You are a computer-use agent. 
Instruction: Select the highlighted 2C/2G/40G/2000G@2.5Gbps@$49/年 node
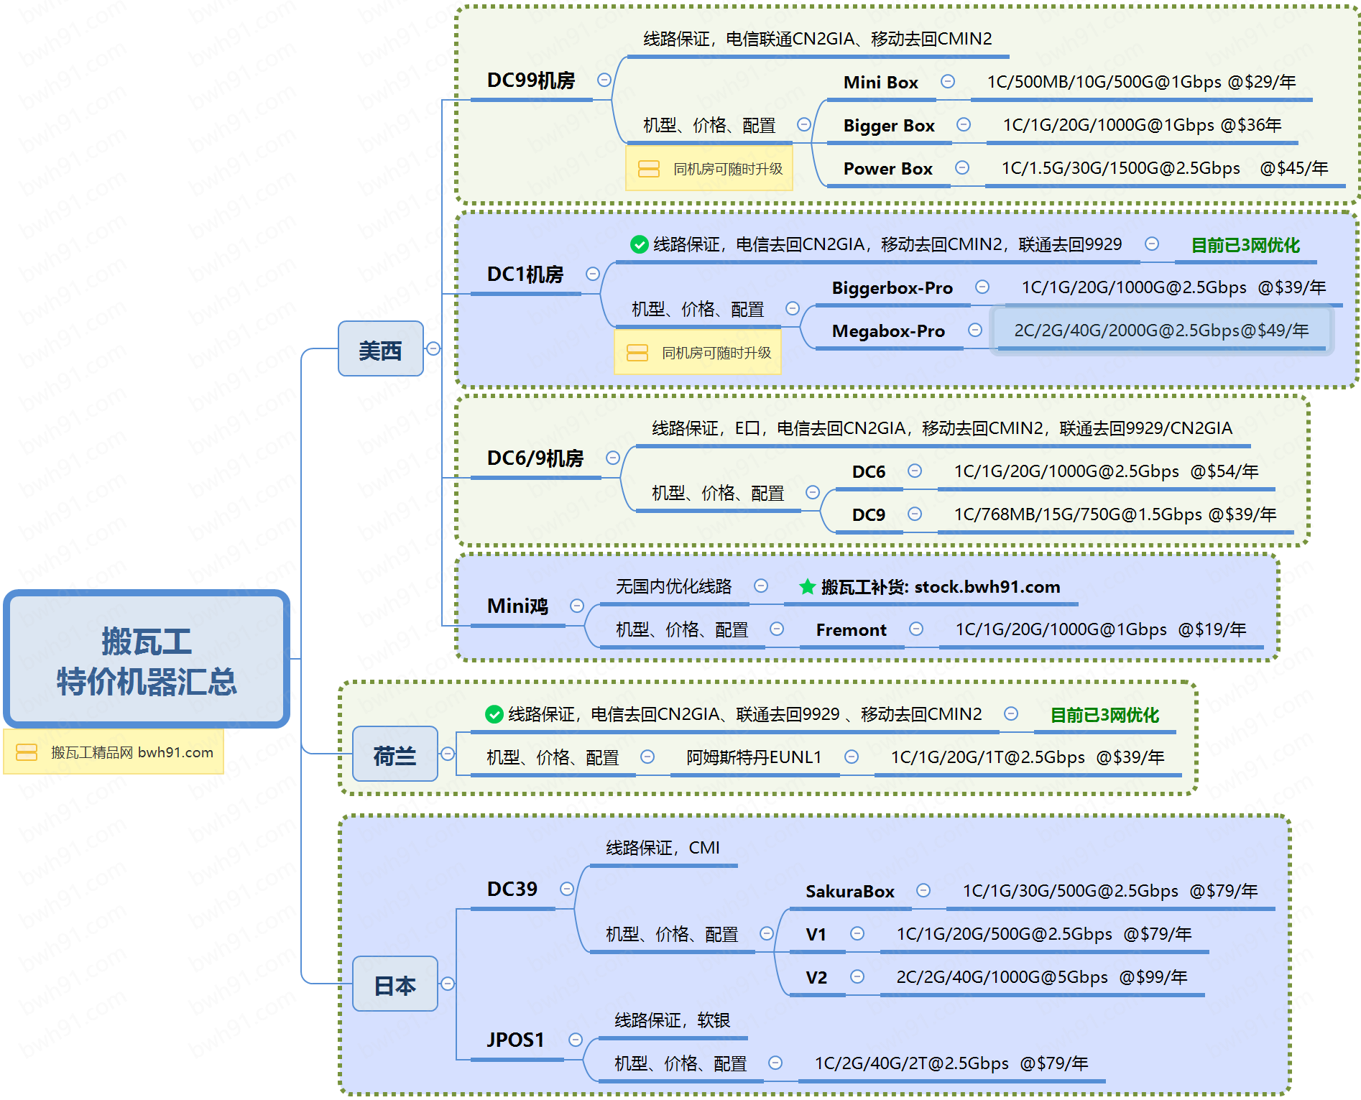[1161, 331]
